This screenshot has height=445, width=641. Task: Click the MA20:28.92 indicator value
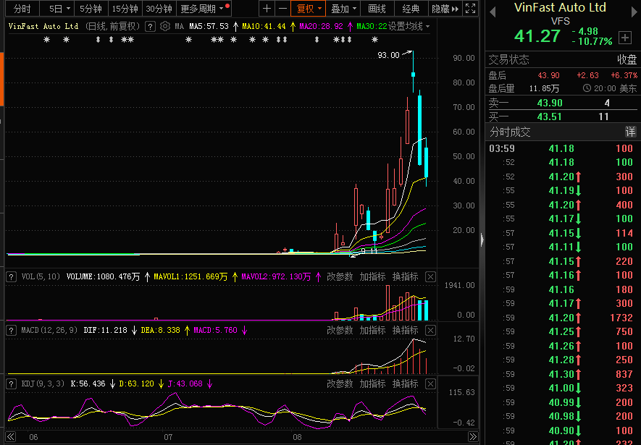pos(321,27)
